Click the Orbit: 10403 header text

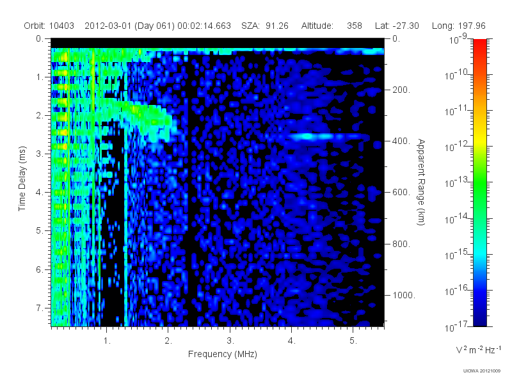click(x=49, y=26)
